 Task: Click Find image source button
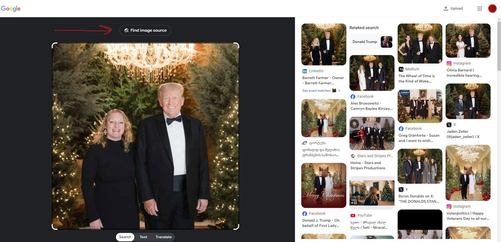point(145,30)
